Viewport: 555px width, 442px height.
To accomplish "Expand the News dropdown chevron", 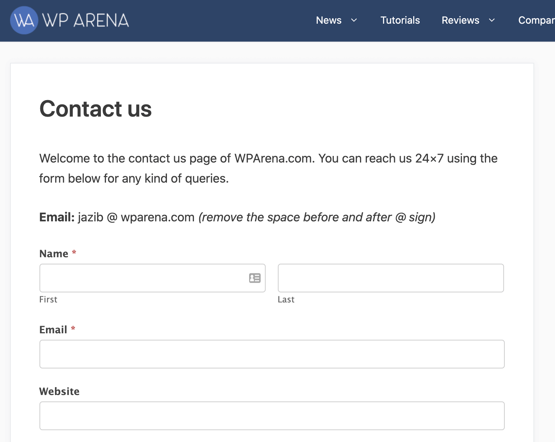I will point(354,20).
